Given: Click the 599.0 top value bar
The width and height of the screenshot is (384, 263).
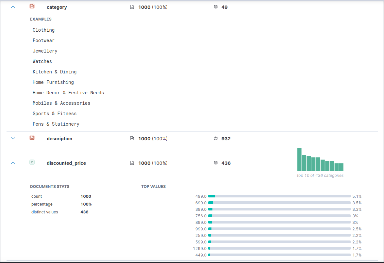Looking at the screenshot, I should [x=279, y=242].
